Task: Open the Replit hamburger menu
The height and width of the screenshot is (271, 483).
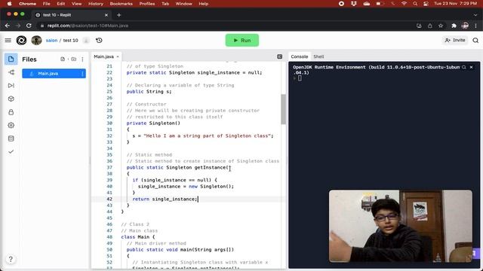Action: (x=8, y=40)
